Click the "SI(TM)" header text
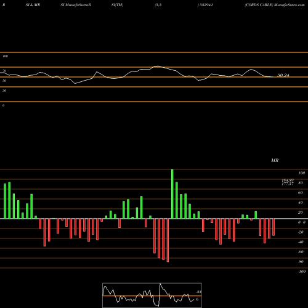This screenshot has height=308, width=308. click(117, 5)
